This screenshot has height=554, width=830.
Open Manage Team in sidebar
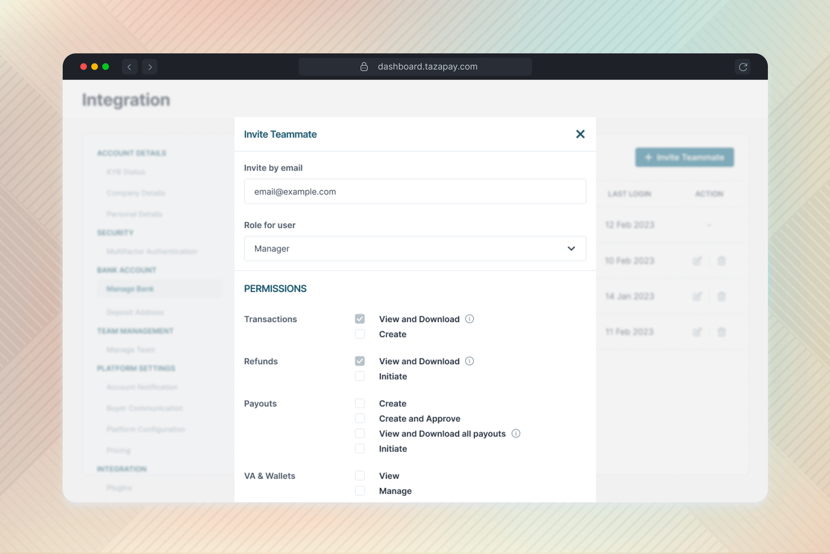pos(130,350)
